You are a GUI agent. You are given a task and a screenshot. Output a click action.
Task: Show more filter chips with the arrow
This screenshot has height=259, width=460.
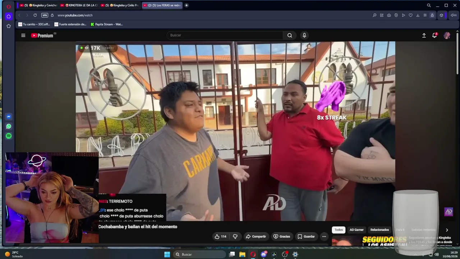coord(447,230)
